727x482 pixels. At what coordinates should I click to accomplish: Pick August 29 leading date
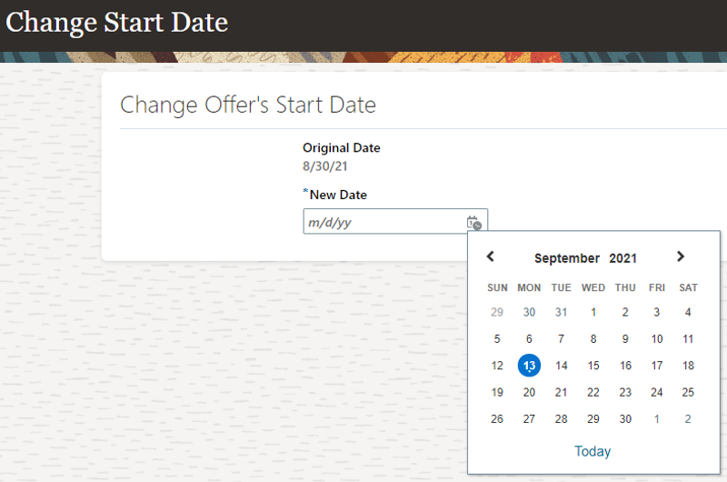[x=497, y=312]
